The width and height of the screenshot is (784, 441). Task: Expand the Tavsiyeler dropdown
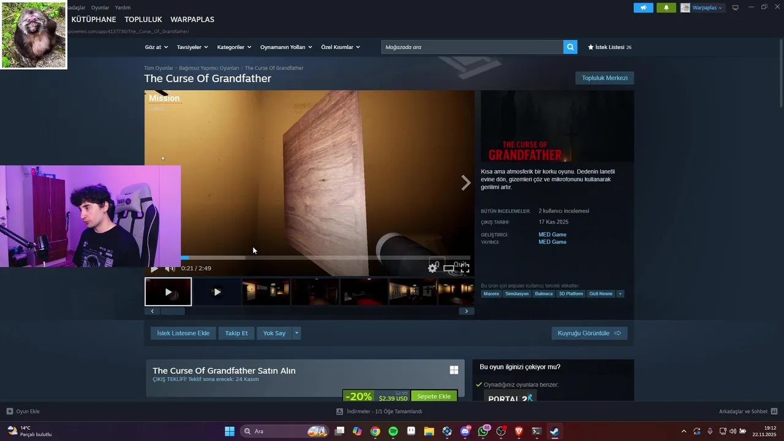(192, 47)
